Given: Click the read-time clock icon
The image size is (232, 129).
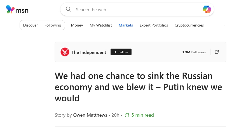Looking at the screenshot, I should (127, 115).
